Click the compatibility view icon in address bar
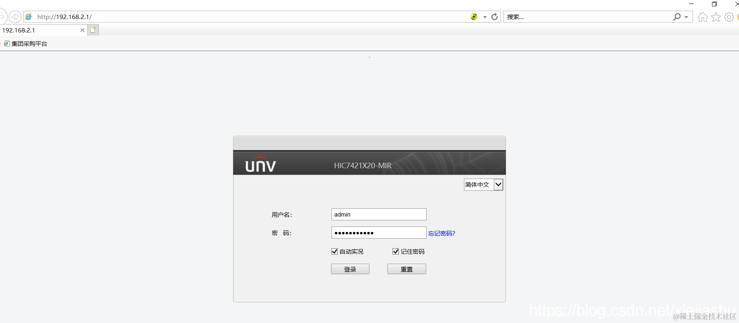739x323 pixels. tap(474, 17)
